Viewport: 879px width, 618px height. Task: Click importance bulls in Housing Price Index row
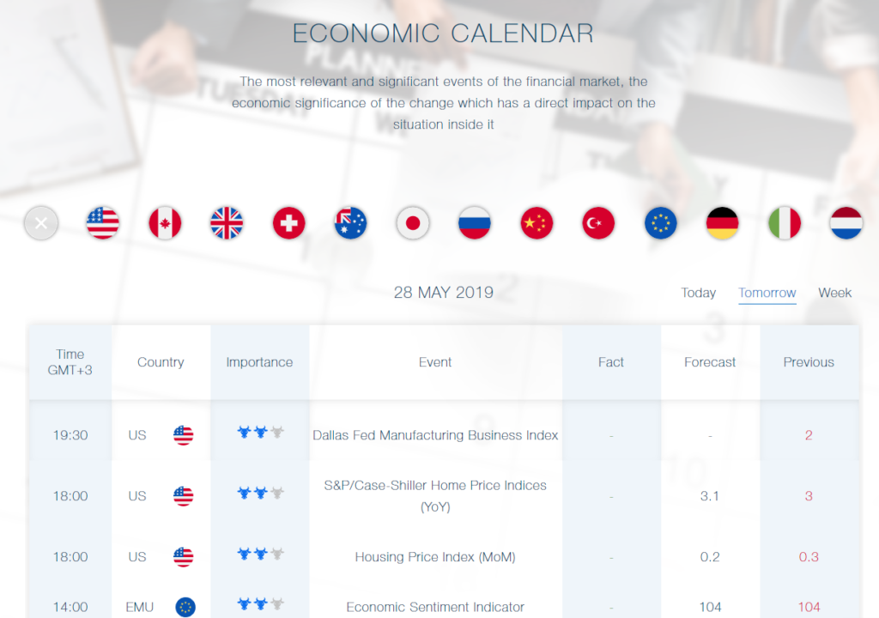coord(261,554)
